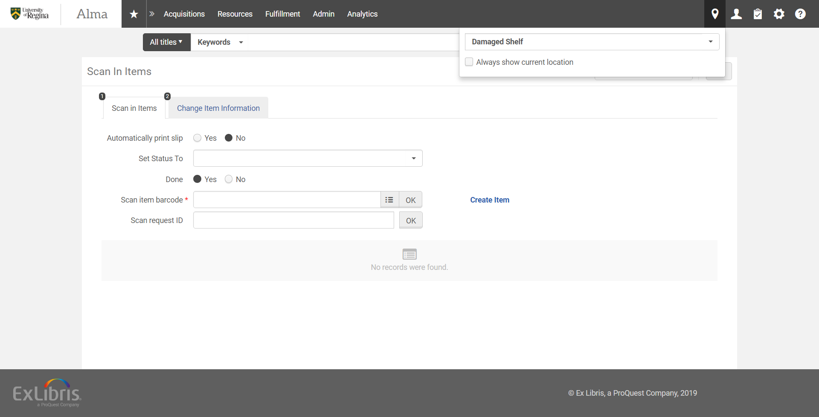Click the barcode pick-list icon
This screenshot has width=819, height=417.
coord(389,200)
